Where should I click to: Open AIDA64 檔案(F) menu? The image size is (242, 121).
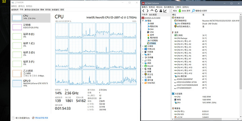coord(145,7)
